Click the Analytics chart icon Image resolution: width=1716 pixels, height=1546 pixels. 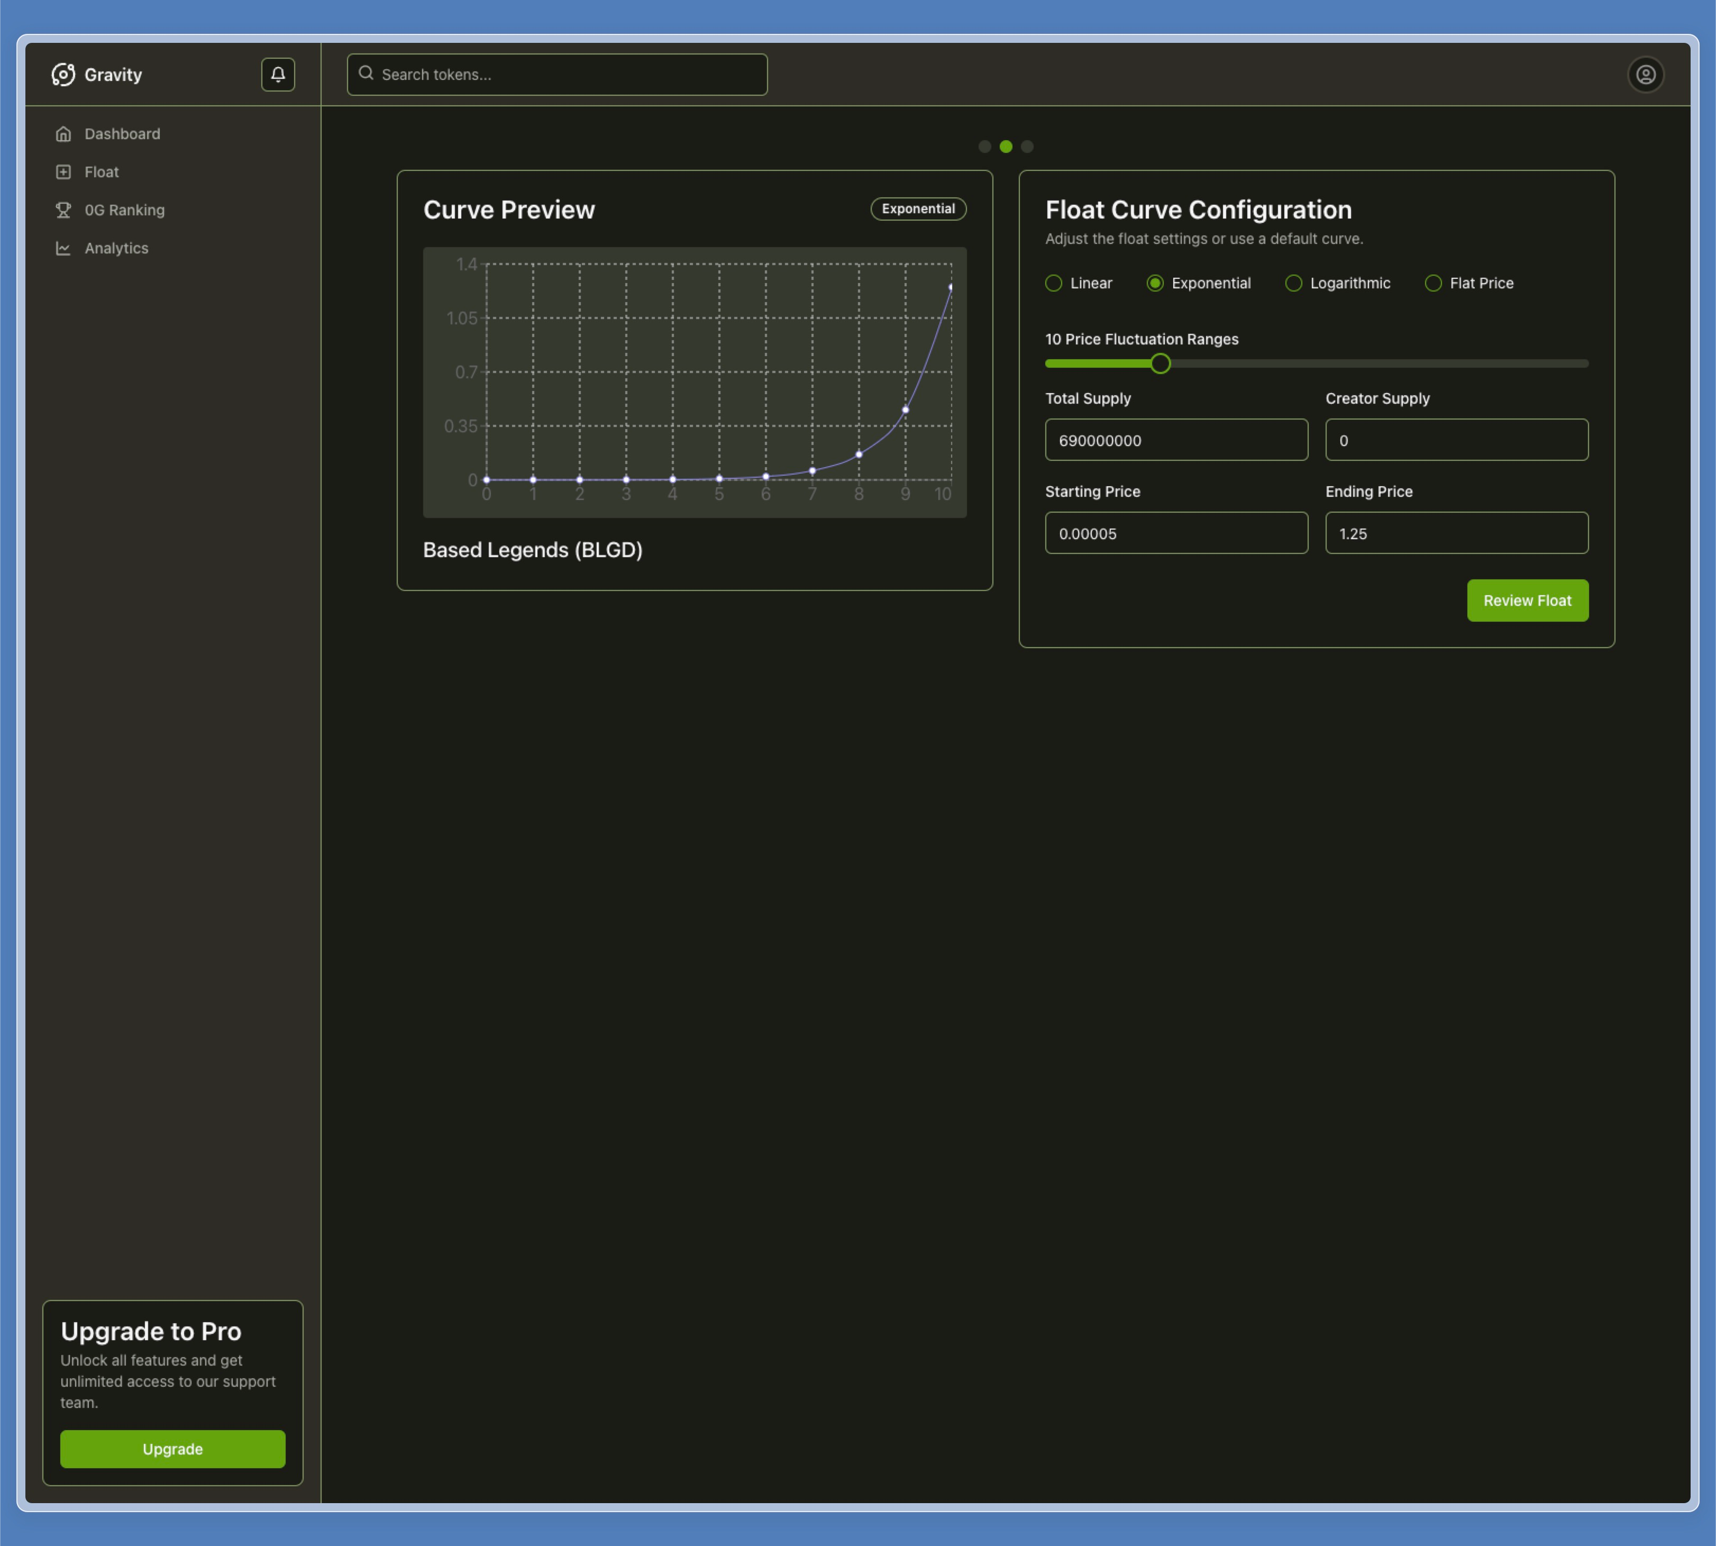[x=63, y=248]
